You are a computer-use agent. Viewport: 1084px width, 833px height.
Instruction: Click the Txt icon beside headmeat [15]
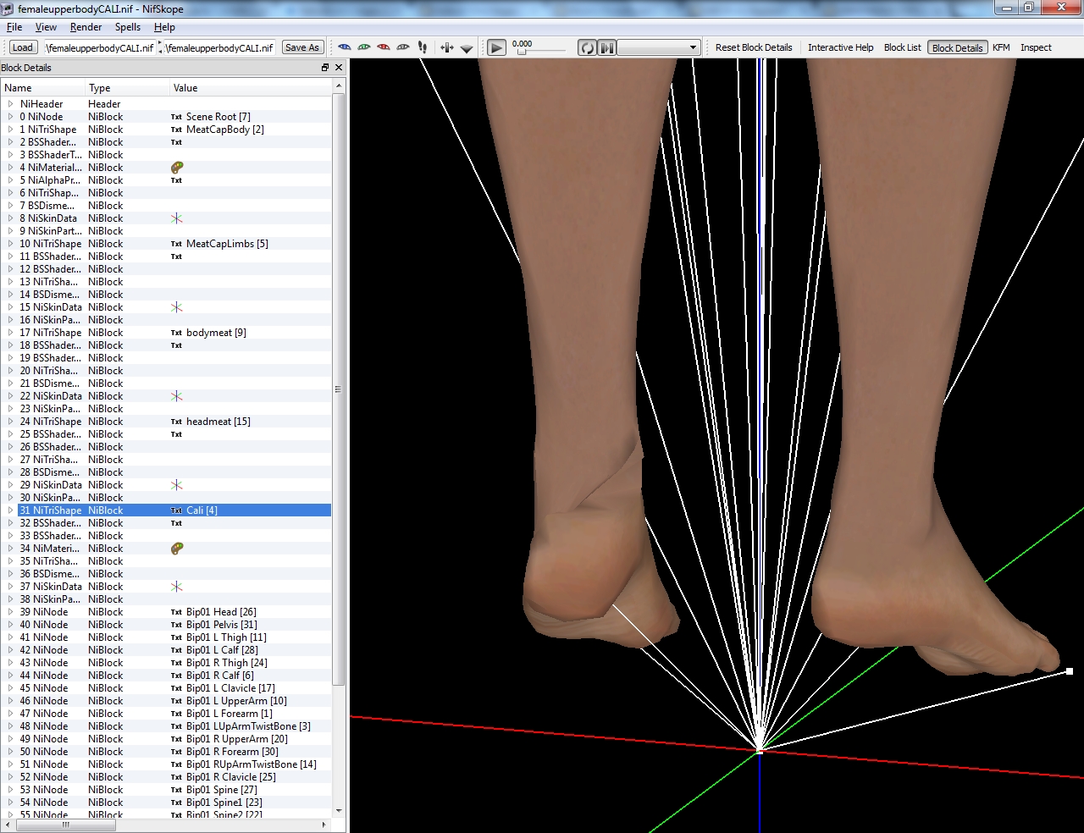pos(176,422)
